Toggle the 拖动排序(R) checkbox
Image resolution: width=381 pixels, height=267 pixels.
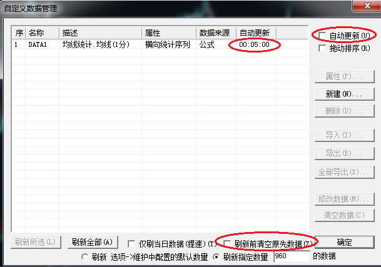tap(322, 48)
